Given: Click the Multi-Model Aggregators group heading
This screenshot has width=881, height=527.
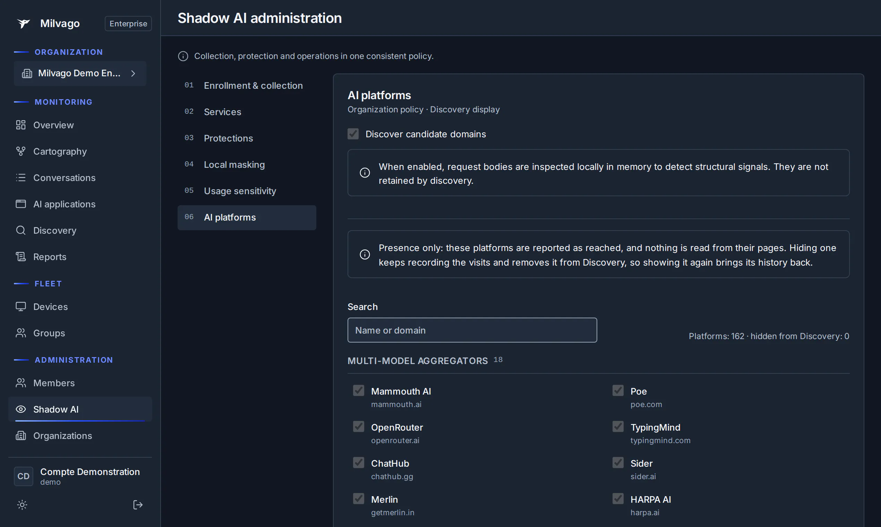Looking at the screenshot, I should pyautogui.click(x=417, y=361).
